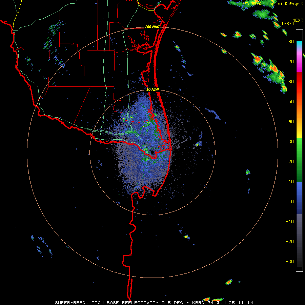Image resolution: width=305 pixels, height=305 pixels.
Task: Click the 50 NMI range ring label
Action: point(152,90)
